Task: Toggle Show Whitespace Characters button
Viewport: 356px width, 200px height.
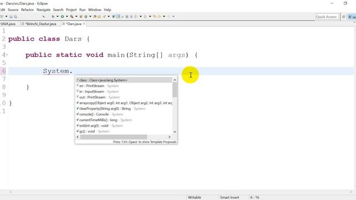Action: pos(131,17)
